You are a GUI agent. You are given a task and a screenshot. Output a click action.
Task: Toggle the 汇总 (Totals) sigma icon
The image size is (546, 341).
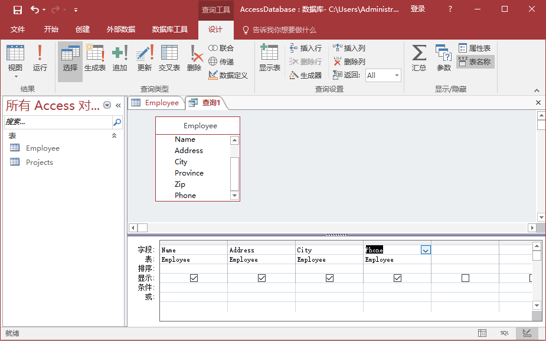coord(419,59)
